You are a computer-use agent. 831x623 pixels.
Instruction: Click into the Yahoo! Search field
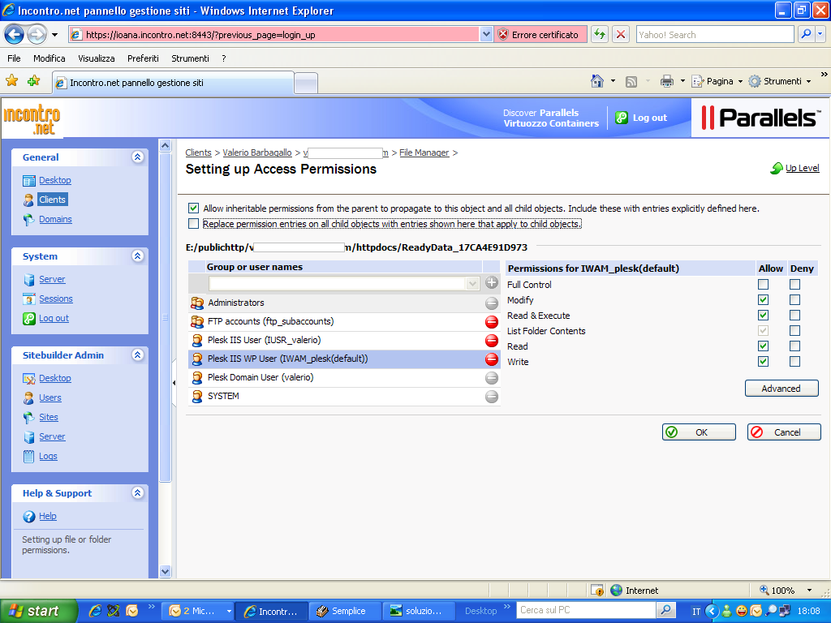pos(715,34)
